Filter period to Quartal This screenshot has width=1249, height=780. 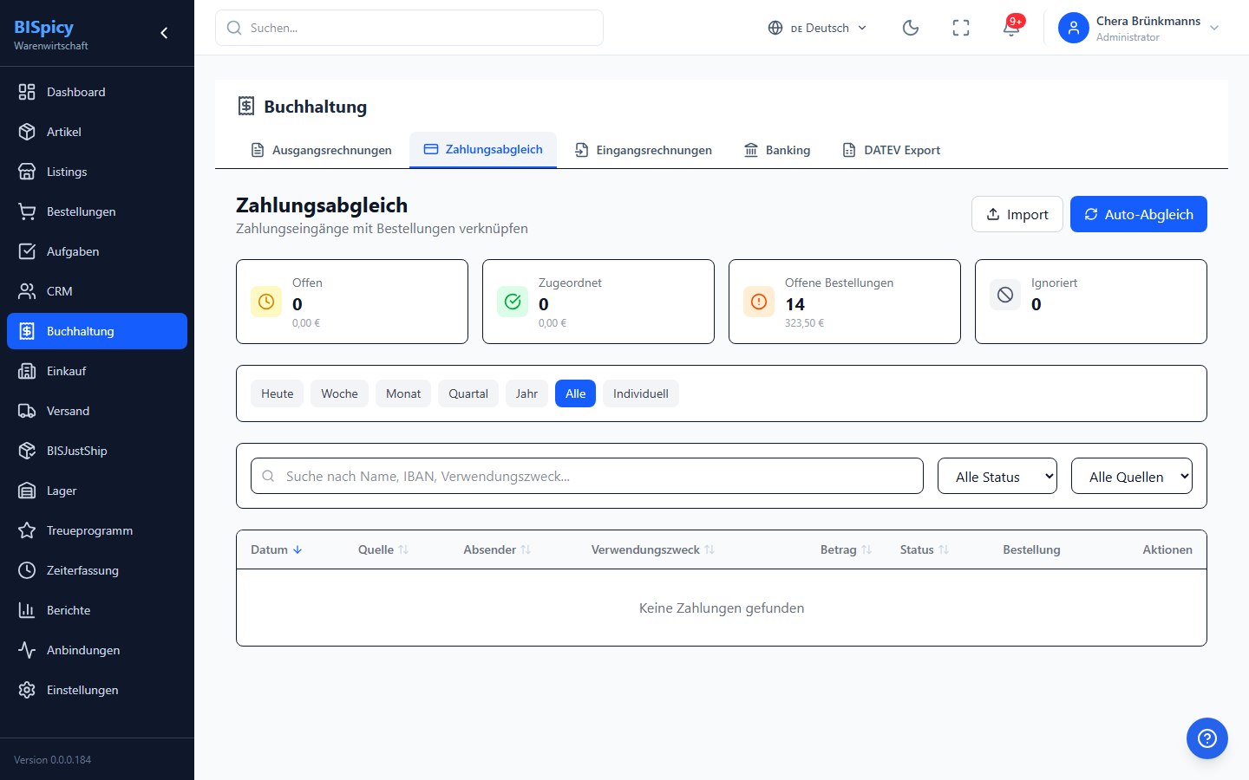pos(468,393)
